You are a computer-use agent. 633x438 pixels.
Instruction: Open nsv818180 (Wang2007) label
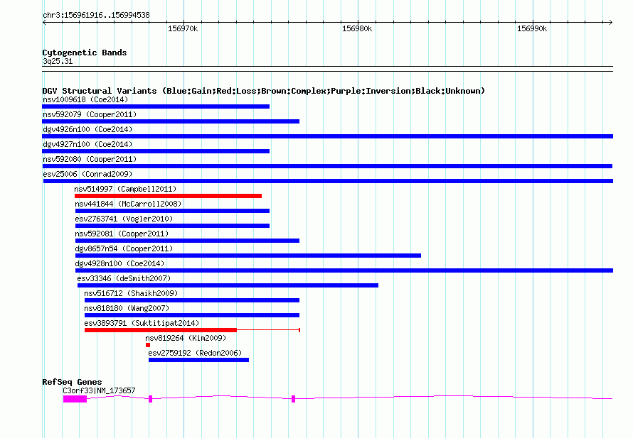[x=127, y=308]
